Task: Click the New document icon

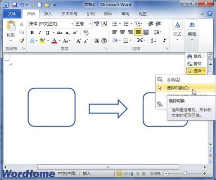Action: [x=40, y=5]
